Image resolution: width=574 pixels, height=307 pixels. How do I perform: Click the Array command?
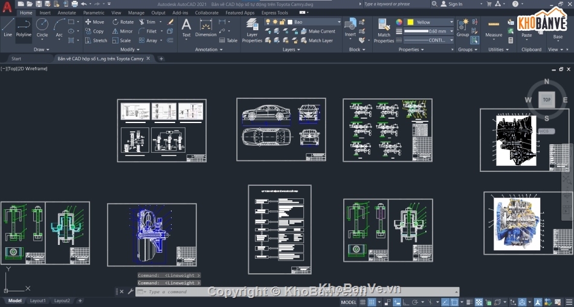148,40
